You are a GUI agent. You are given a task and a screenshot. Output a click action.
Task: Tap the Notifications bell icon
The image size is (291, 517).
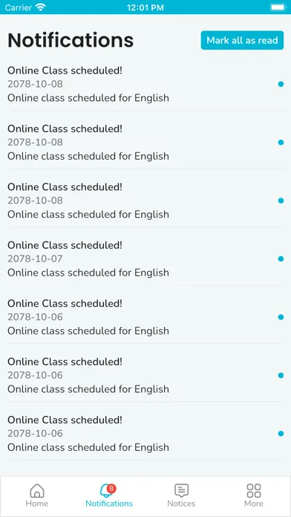point(107,490)
